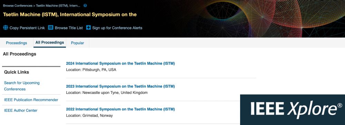345x125 pixels.
Task: Select the All Proceedings tab
Action: [50, 42]
